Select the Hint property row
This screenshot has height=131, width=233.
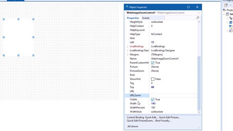(x=161, y=38)
